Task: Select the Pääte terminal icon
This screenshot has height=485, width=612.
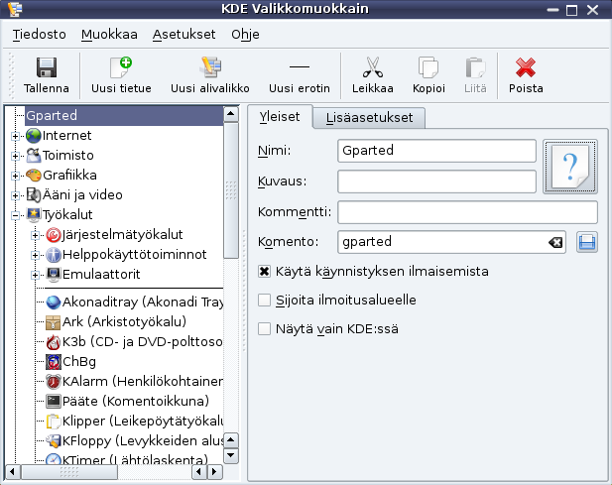Action: coord(54,401)
